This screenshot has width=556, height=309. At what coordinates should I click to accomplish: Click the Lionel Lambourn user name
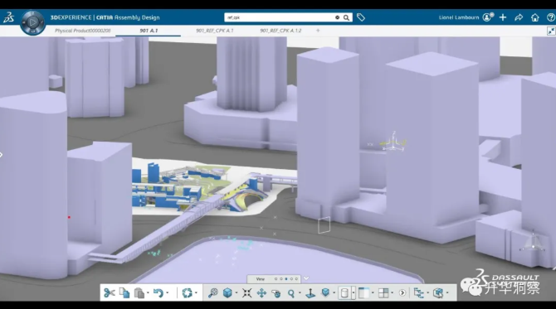point(459,17)
